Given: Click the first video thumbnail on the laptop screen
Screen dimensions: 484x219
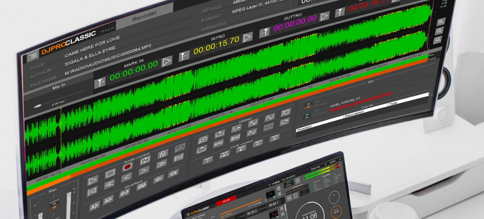Looking at the screenshot, I should (271, 195).
